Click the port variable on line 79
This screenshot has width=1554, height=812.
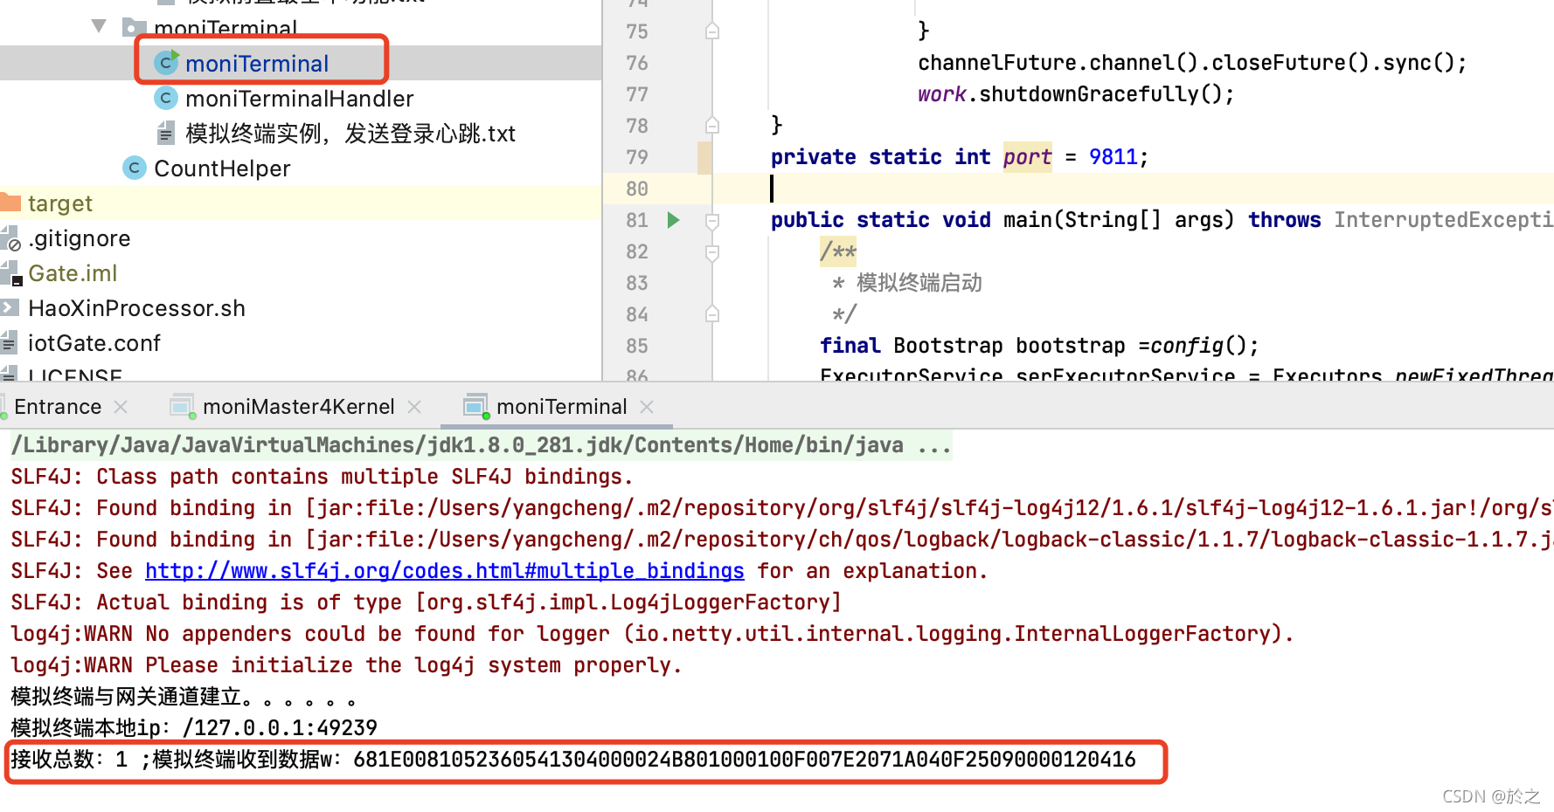pyautogui.click(x=1027, y=157)
